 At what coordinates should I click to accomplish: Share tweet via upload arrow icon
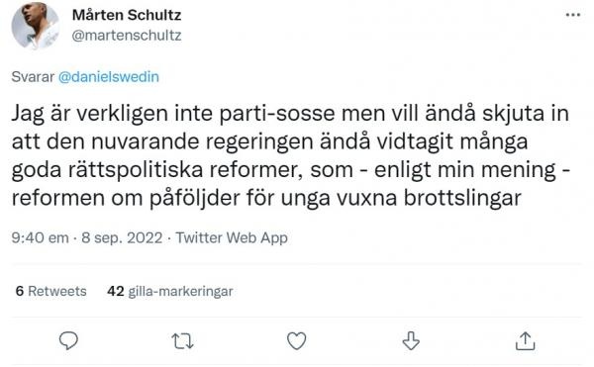point(525,341)
